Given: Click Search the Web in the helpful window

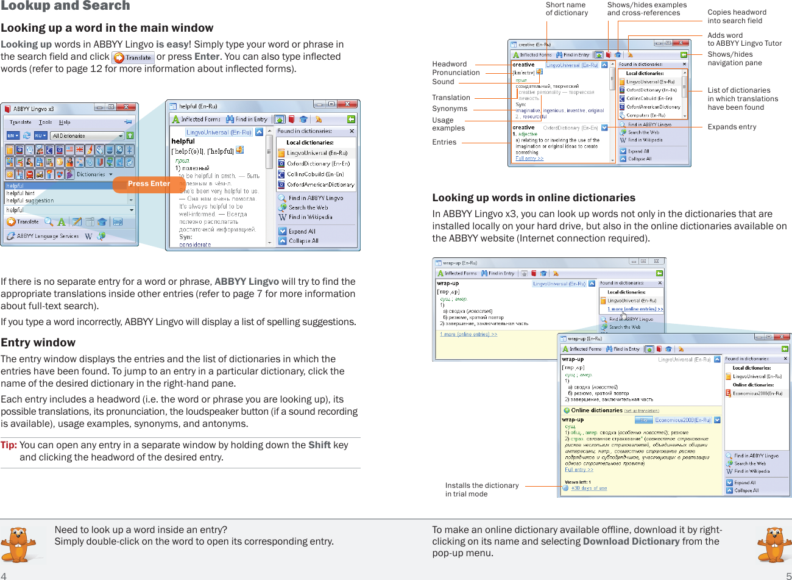Looking at the screenshot, I should pos(303,207).
